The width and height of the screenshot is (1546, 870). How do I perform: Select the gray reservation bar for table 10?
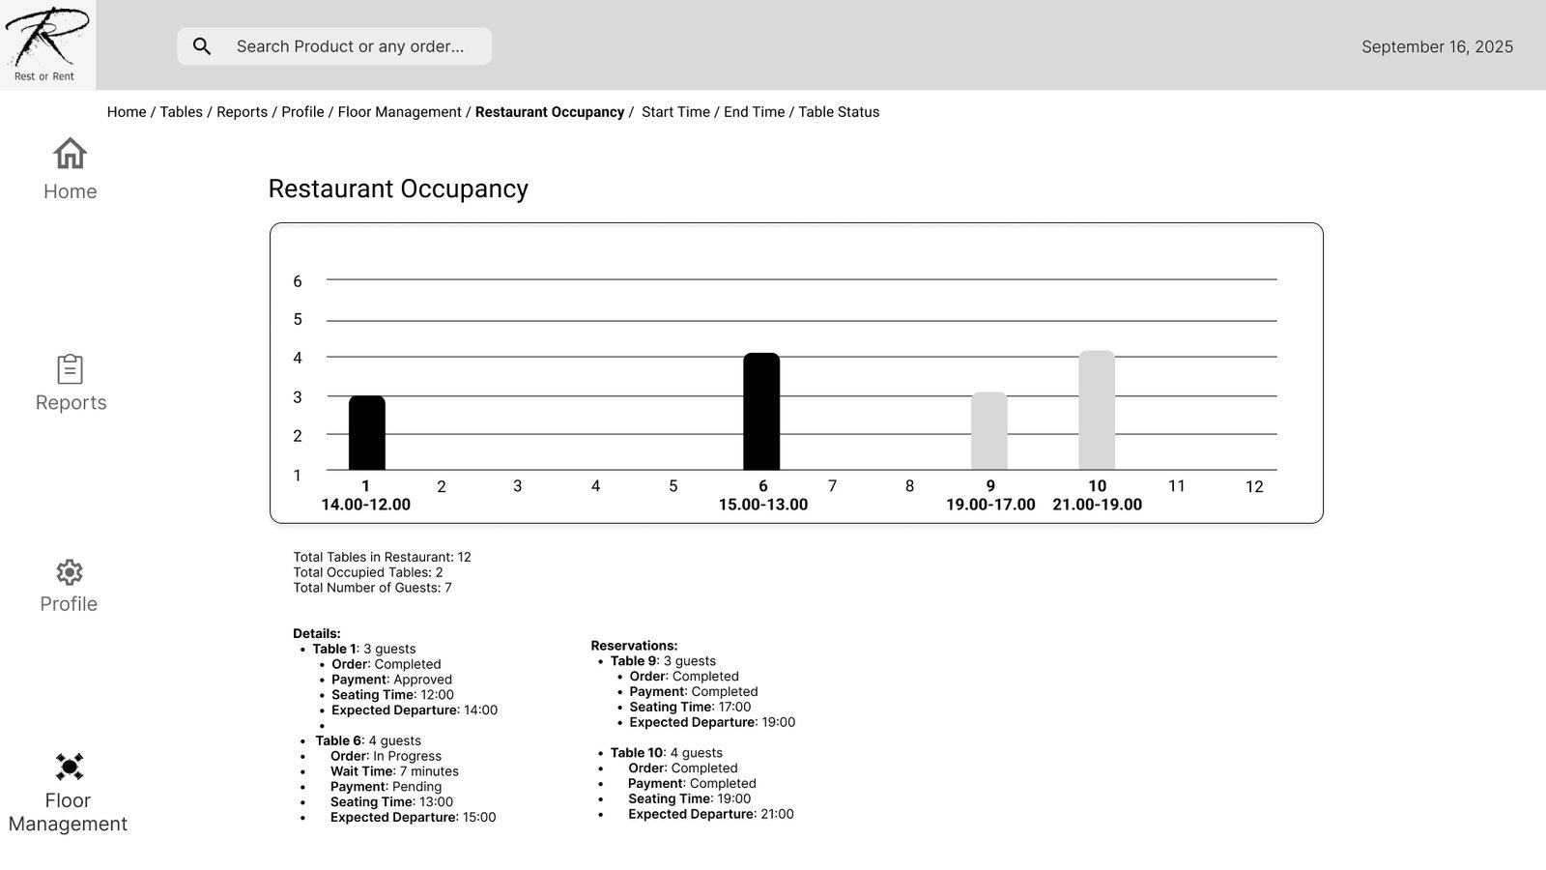coord(1097,411)
